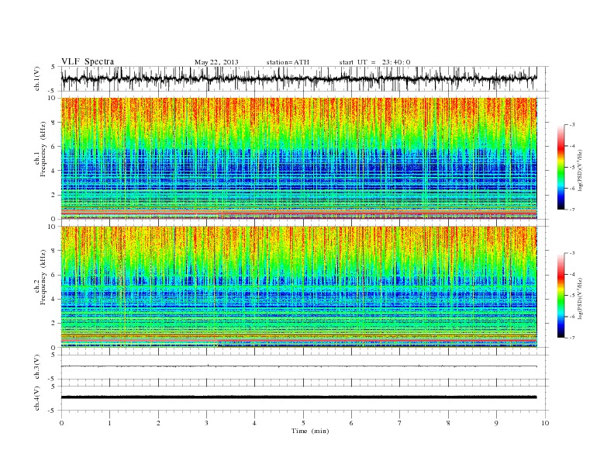
Task: Click the "7" tick on the time axis
Action: (400, 423)
